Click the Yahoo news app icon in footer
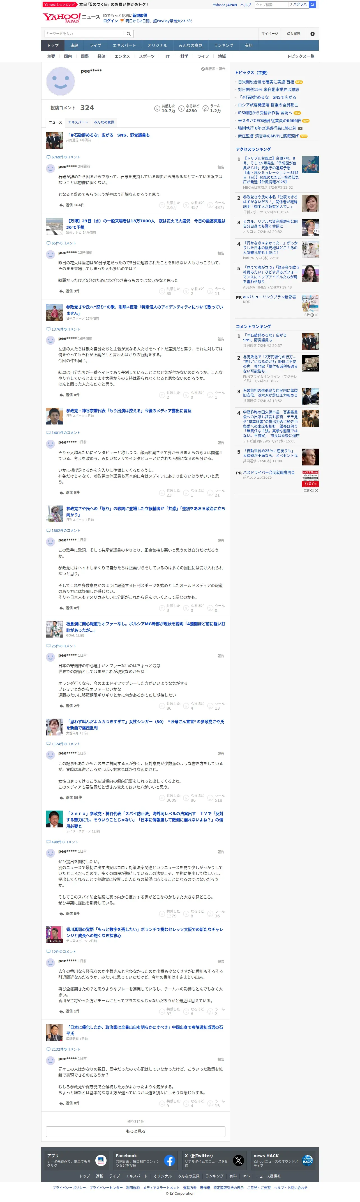The width and height of the screenshot is (360, 1202). tap(101, 1161)
